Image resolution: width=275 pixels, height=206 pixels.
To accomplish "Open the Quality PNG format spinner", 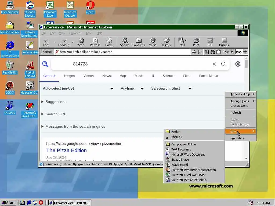I will coord(245,52).
